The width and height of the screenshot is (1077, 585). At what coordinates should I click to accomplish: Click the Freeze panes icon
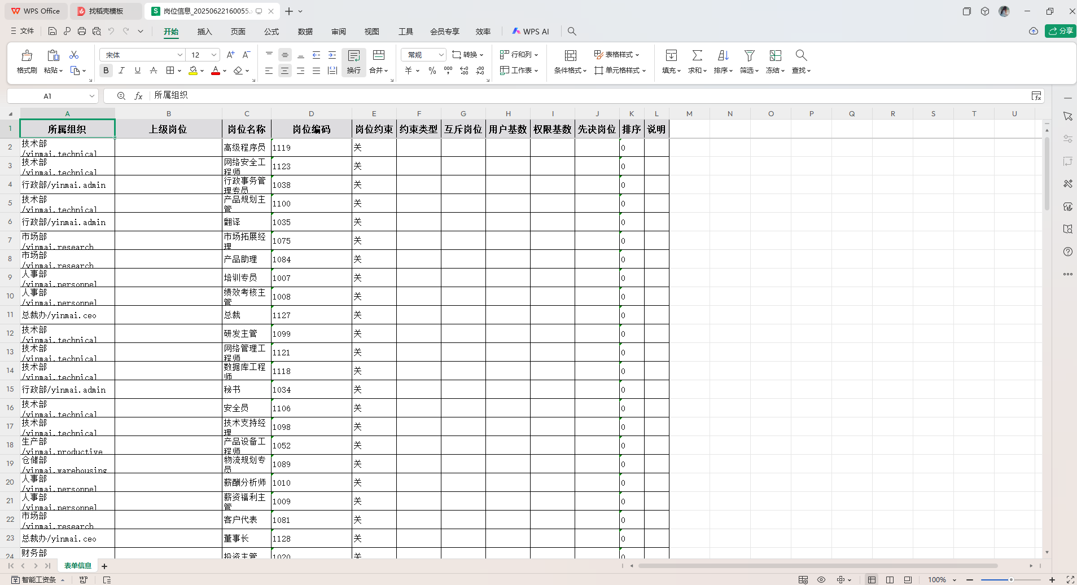click(x=775, y=56)
